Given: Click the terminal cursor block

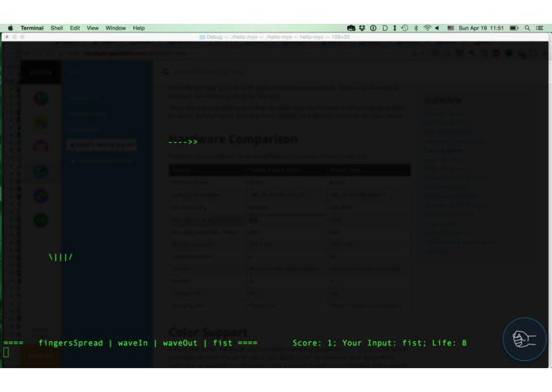Looking at the screenshot, I should click(6, 352).
